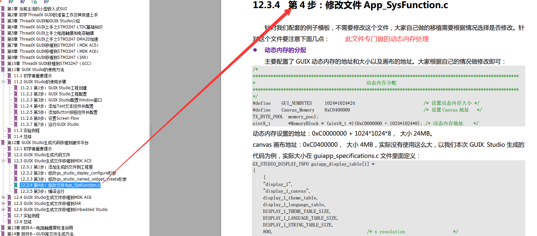Expand the 12.5 移植到IAR node
537x236 pixels.
tap(3, 204)
